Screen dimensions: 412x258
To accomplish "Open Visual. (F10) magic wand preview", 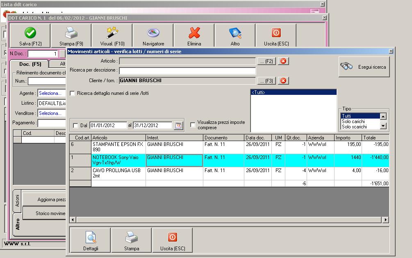I will [x=112, y=33].
